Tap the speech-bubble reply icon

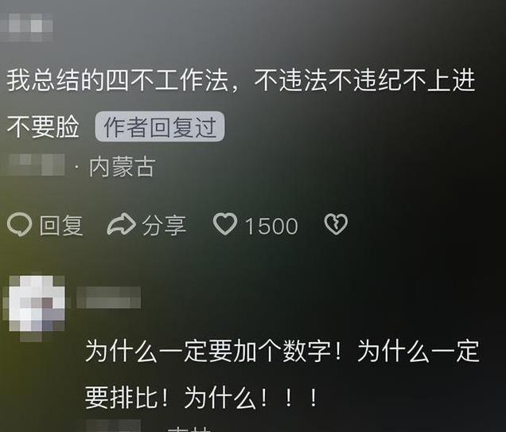pos(19,224)
